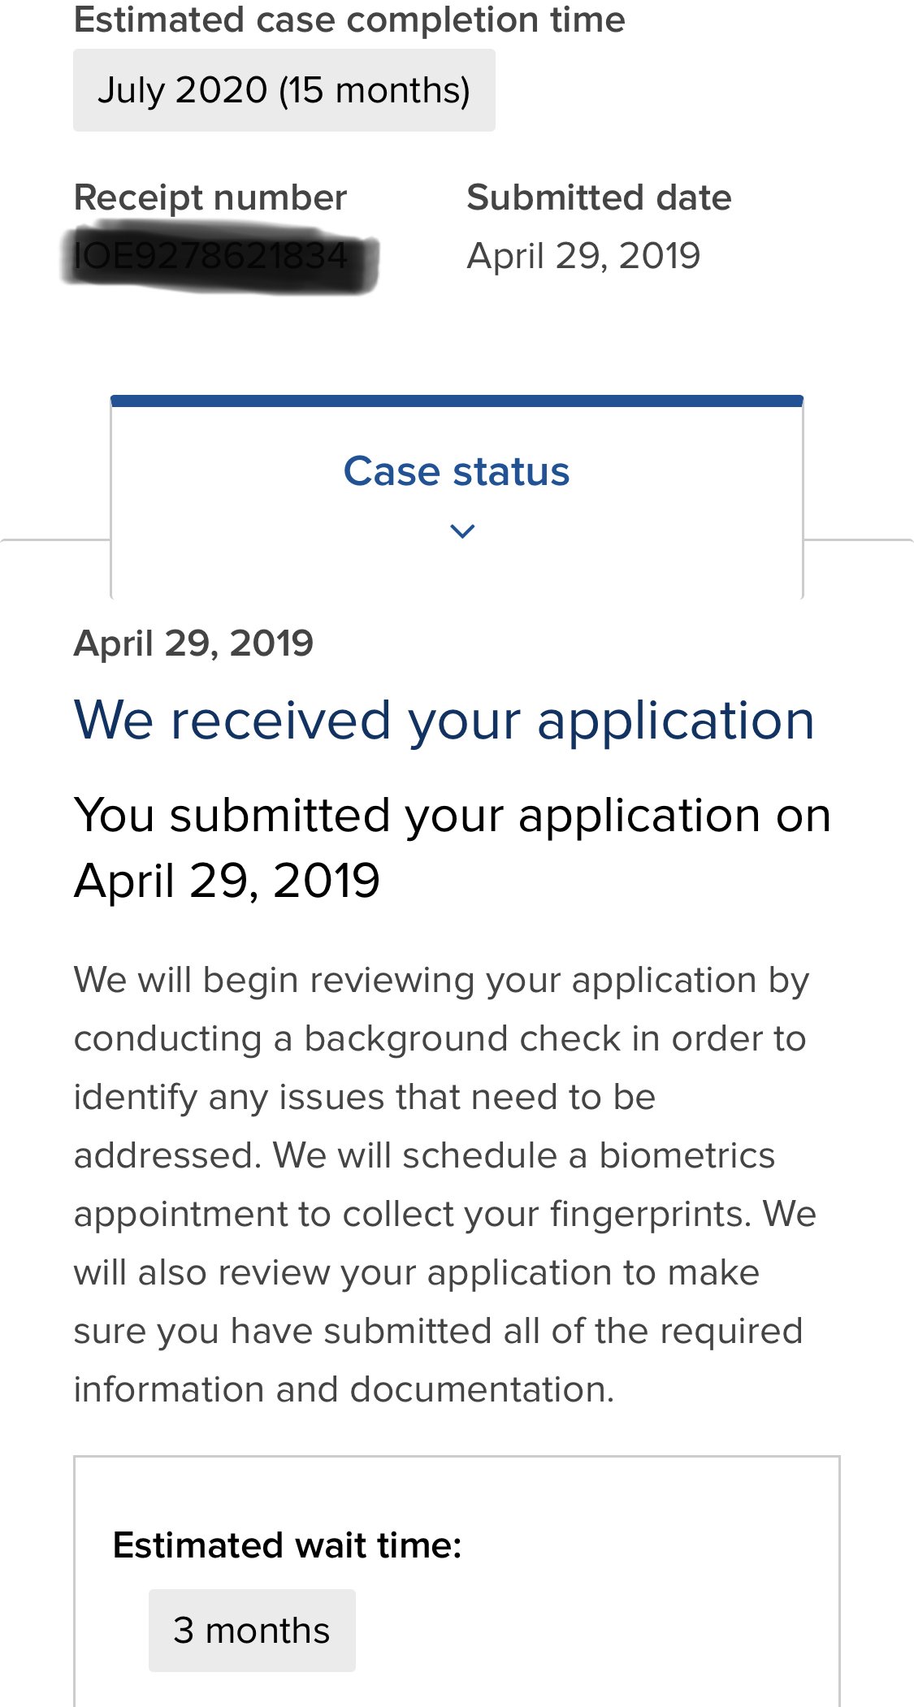Click the We received your application heading
The width and height of the screenshot is (914, 1707).
pos(444,721)
